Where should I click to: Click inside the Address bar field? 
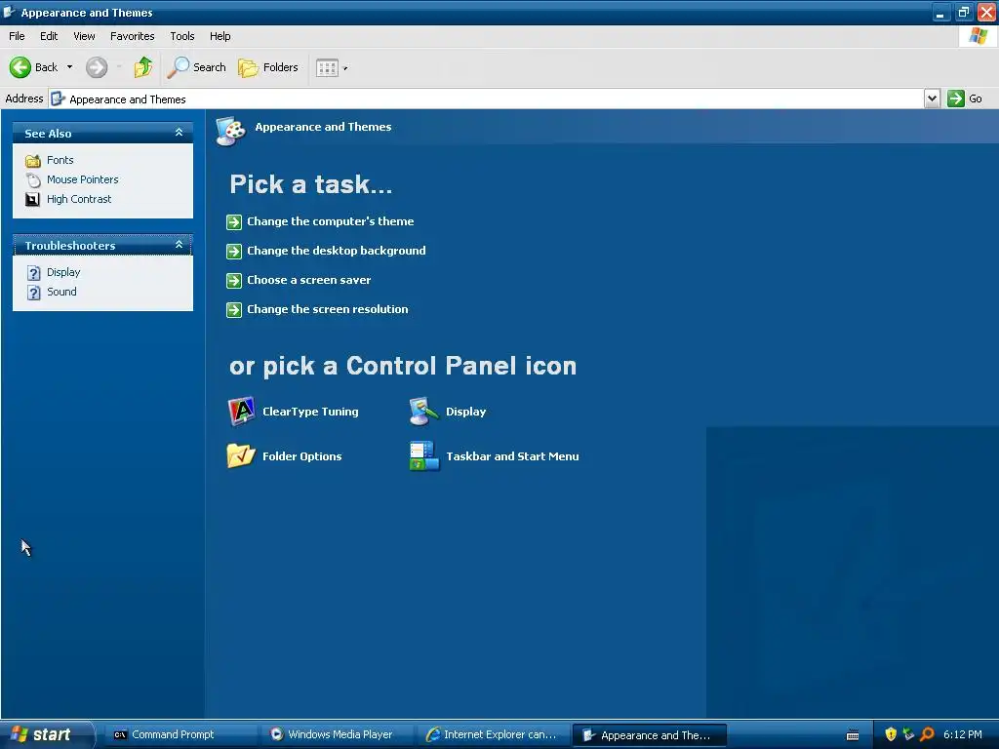pyautogui.click(x=486, y=99)
